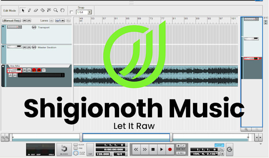Click the Vox Mix level meter

pos(42,75)
